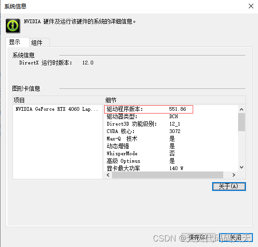Select NVIDIA GeForce RTX 4060 Laptop item

(x=57, y=109)
